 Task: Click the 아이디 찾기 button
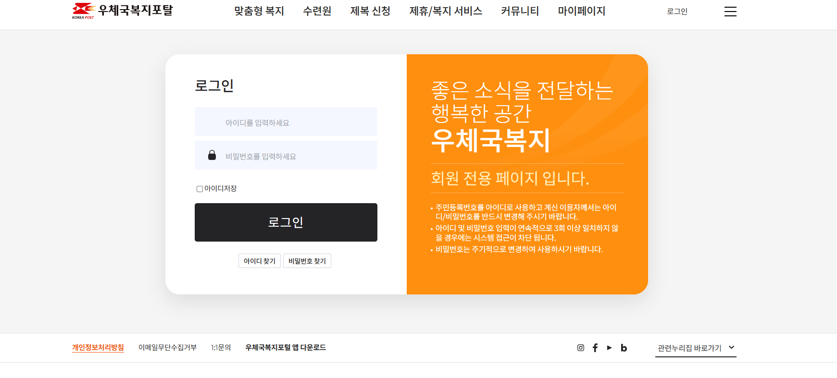260,261
